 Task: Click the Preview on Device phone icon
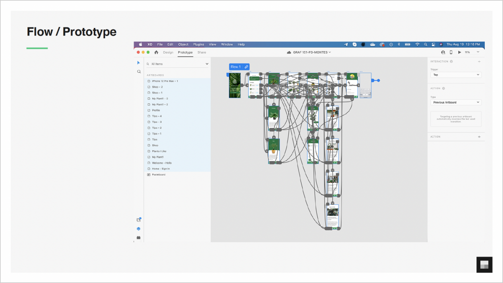pyautogui.click(x=451, y=52)
